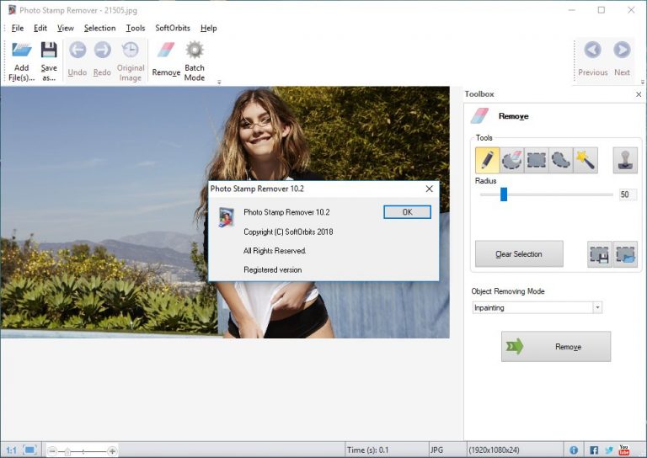Click the Load selection icon
The width and height of the screenshot is (647, 458).
pos(626,254)
